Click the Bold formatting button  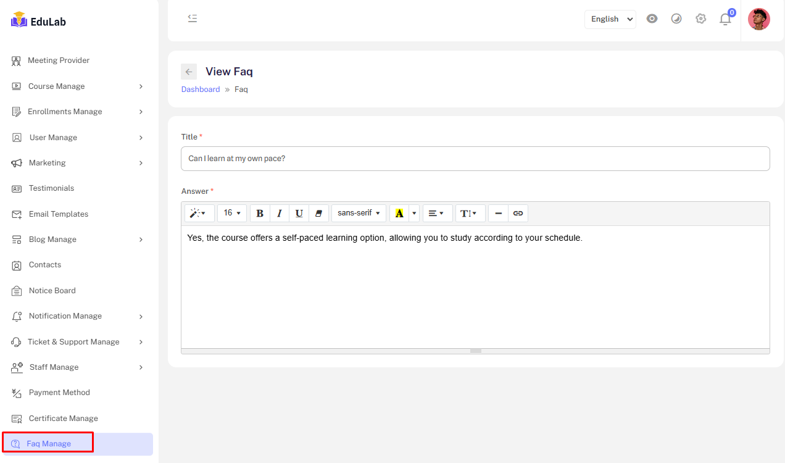click(x=260, y=214)
